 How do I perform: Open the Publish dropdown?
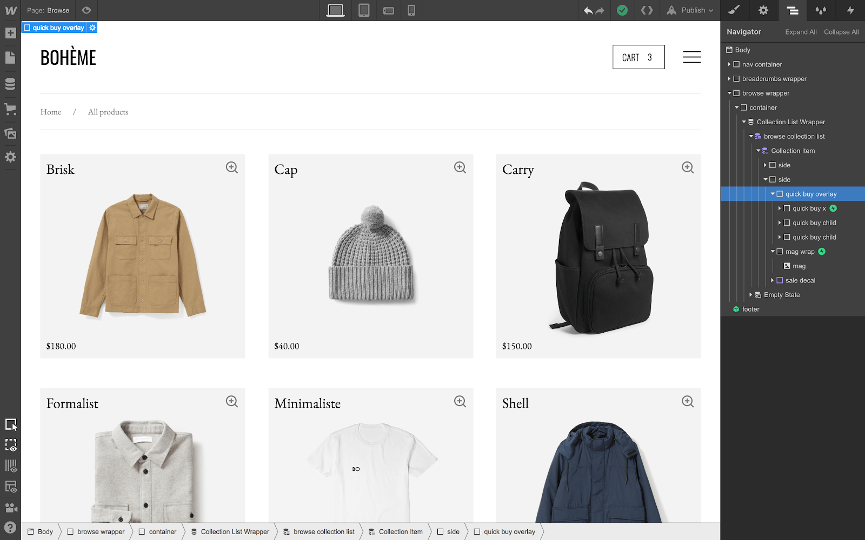pyautogui.click(x=690, y=10)
